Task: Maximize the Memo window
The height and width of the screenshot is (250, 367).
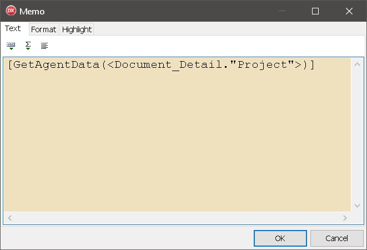Action: pos(315,11)
